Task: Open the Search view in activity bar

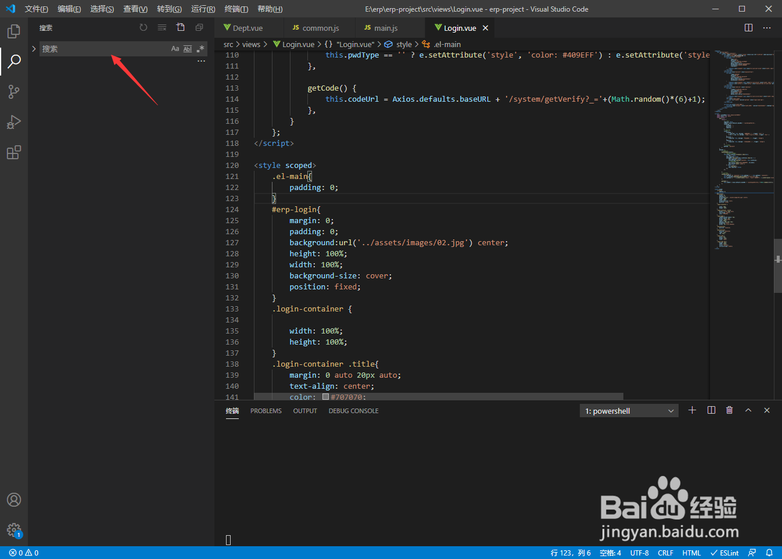Action: pyautogui.click(x=14, y=61)
